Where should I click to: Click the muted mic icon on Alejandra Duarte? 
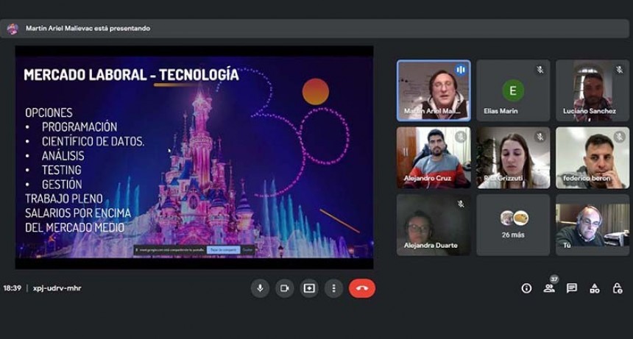(x=461, y=204)
